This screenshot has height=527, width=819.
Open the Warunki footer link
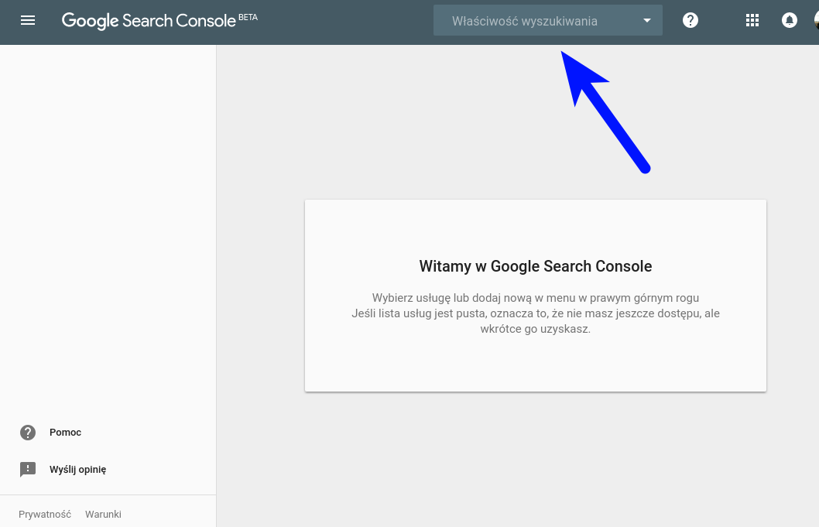pos(103,515)
